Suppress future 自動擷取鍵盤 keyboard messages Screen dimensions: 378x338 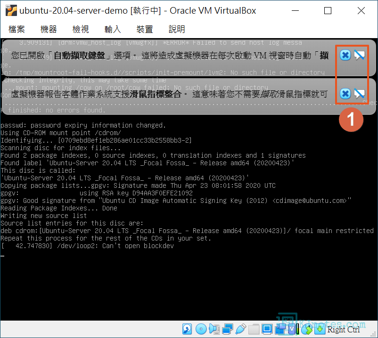(360, 55)
